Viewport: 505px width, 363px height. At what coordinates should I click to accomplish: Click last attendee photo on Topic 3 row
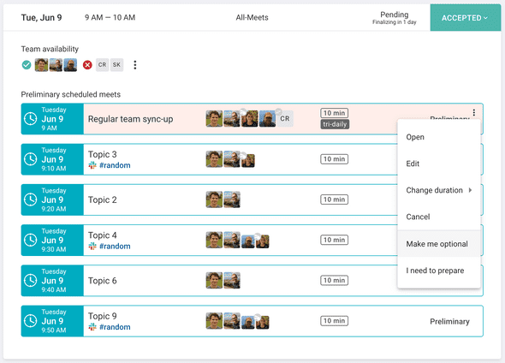[x=248, y=161]
